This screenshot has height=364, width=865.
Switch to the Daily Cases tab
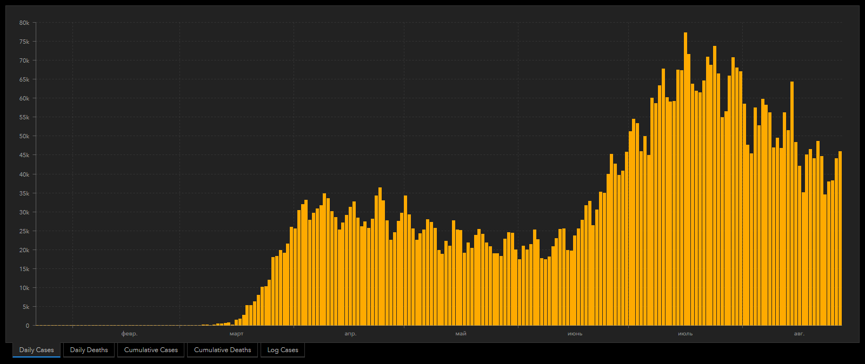[36, 350]
